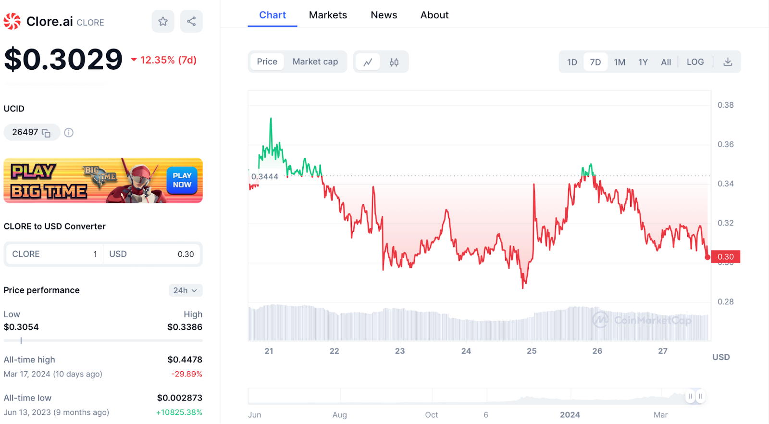Switch to line chart view icon
The image size is (769, 424).
(368, 62)
